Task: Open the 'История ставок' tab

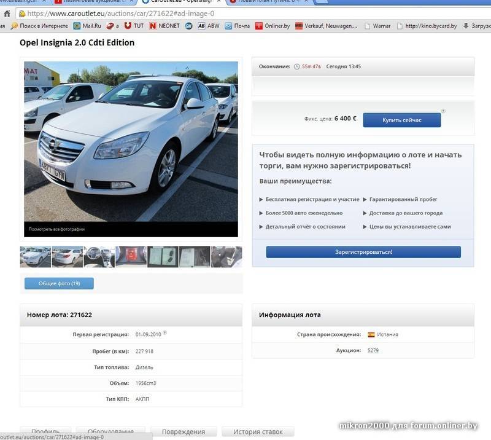Action: pyautogui.click(x=258, y=431)
